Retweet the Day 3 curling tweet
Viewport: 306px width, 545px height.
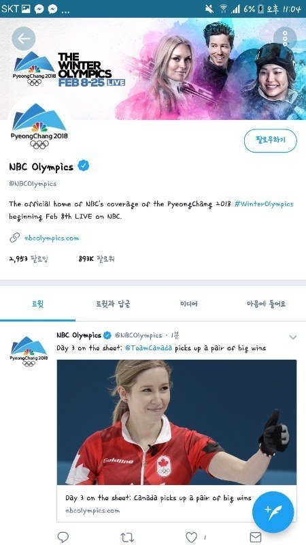point(127,537)
